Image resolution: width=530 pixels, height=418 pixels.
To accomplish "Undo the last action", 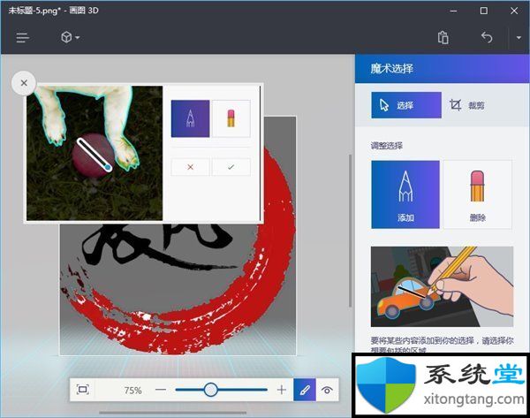I will click(487, 38).
